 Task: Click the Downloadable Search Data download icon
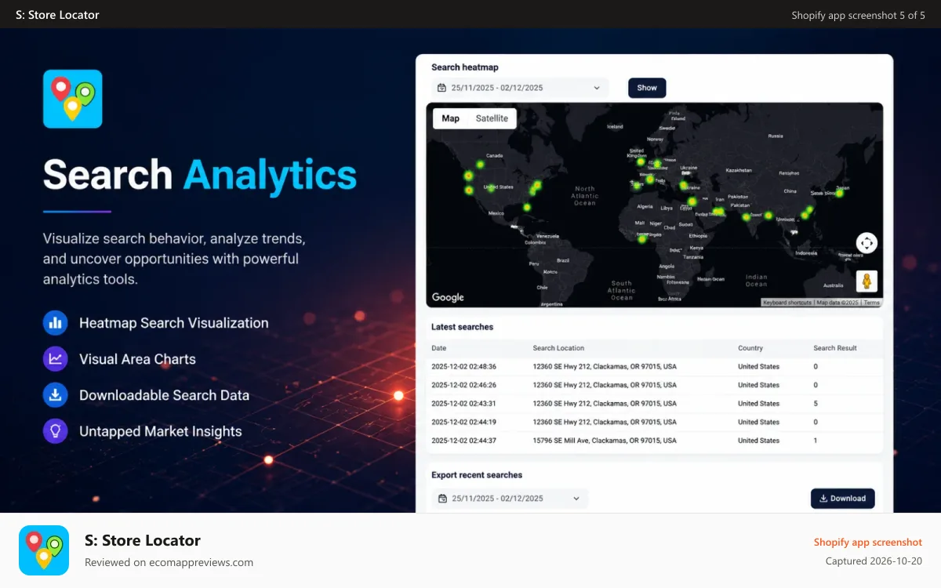click(55, 395)
